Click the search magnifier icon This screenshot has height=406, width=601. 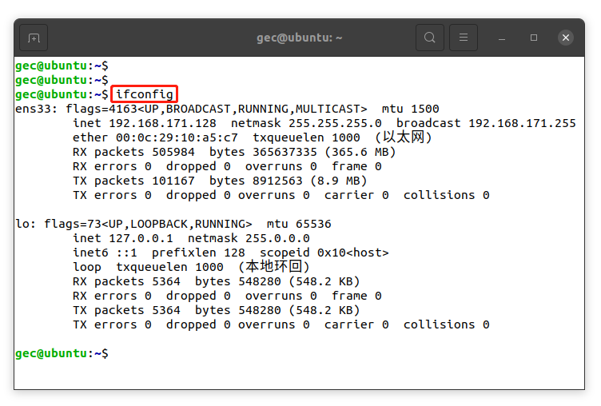click(x=430, y=38)
